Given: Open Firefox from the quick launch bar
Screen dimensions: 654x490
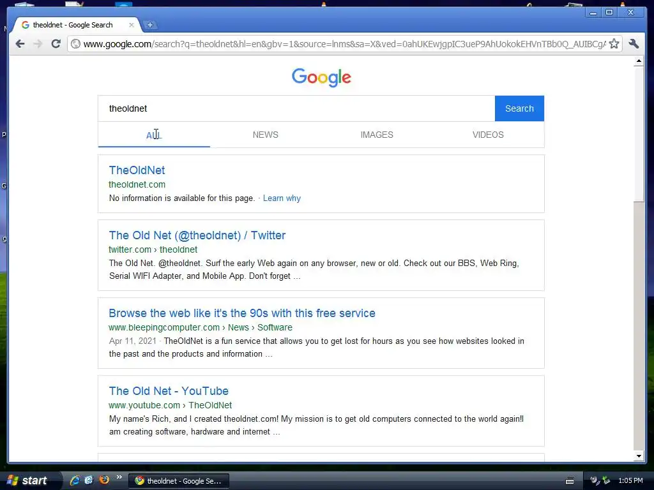Looking at the screenshot, I should (104, 480).
